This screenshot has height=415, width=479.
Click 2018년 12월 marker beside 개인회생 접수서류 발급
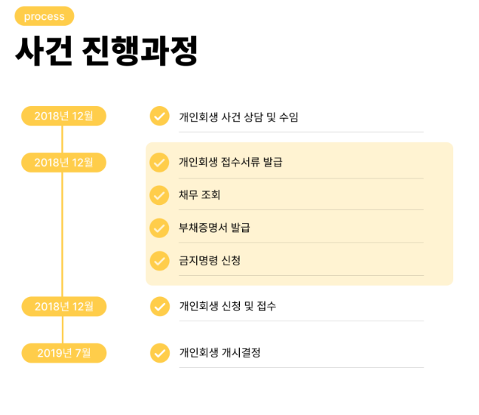tap(63, 162)
